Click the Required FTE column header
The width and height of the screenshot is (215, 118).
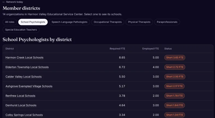click(117, 49)
